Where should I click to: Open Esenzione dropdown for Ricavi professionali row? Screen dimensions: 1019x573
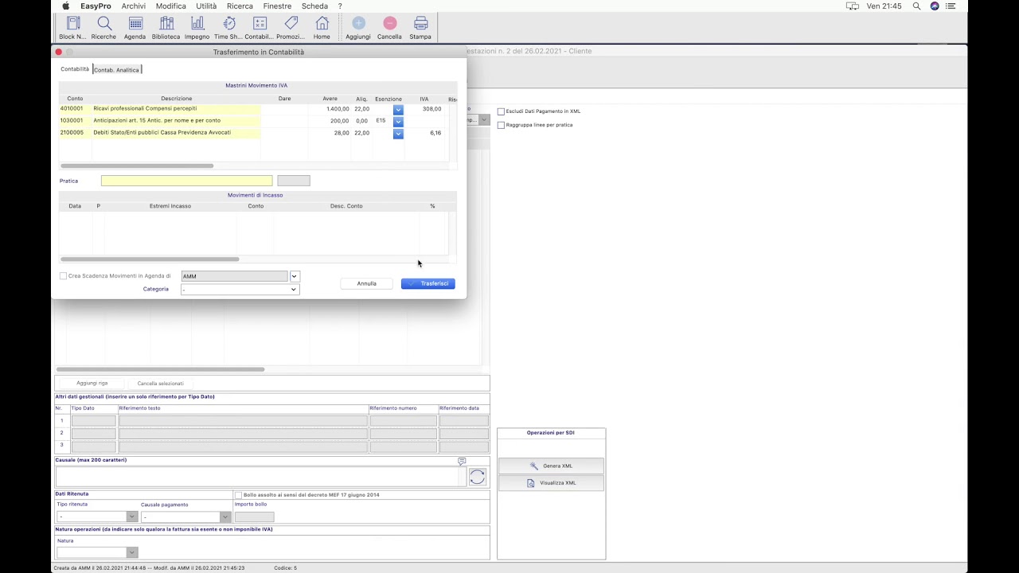click(398, 109)
